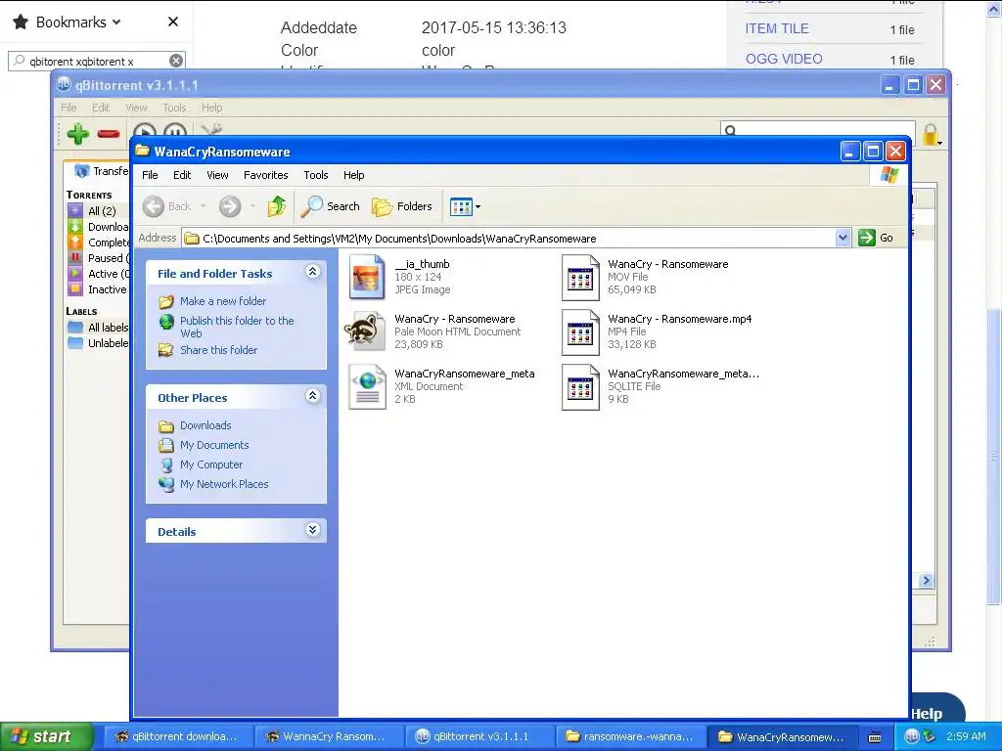Close the Bookmarks sidebar

tap(172, 22)
